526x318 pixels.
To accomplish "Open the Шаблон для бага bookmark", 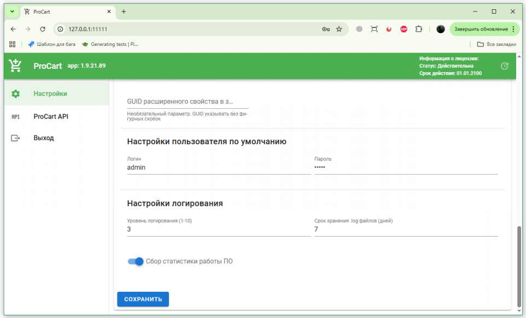I will click(51, 44).
